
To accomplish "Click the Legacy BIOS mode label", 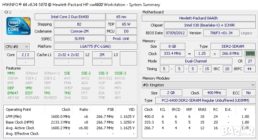I will click(x=247, y=33).
